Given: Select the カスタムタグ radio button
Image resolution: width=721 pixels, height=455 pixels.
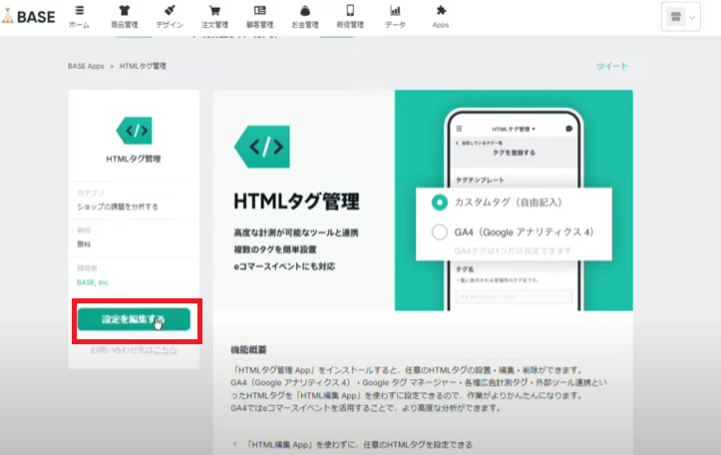Looking at the screenshot, I should (x=440, y=203).
